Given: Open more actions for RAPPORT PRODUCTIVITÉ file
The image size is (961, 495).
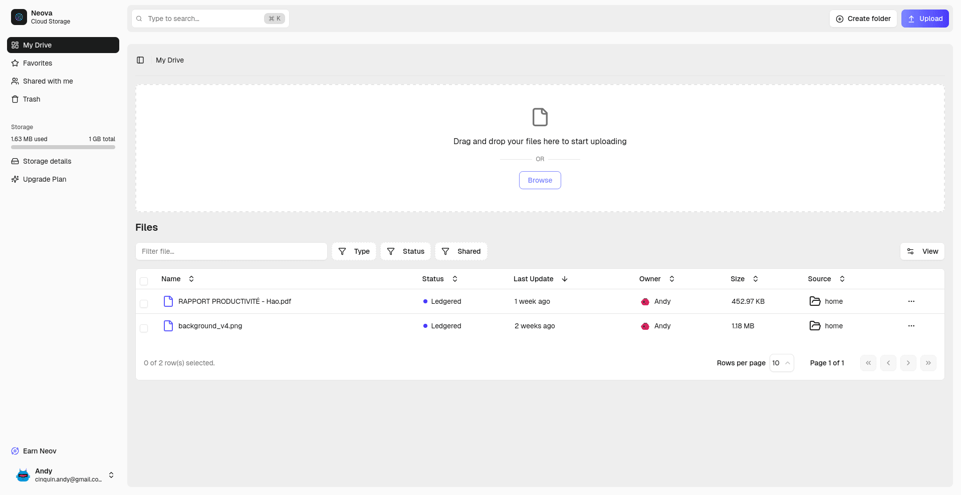Looking at the screenshot, I should pyautogui.click(x=911, y=301).
